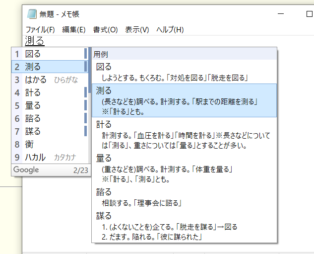Open the 編集(E) menu

click(74, 30)
